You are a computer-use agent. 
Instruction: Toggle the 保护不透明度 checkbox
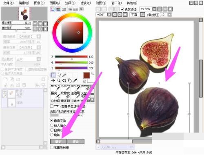pyautogui.click(x=2, y=69)
